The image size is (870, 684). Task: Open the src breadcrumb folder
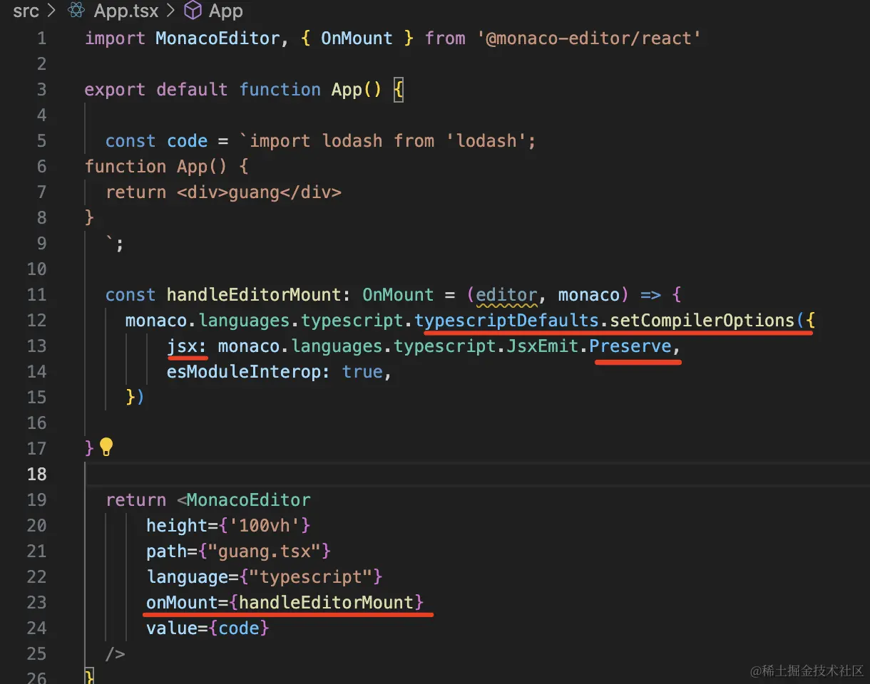coord(26,11)
